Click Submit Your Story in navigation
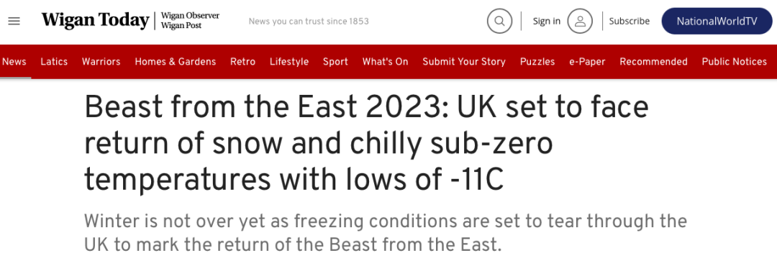This screenshot has height=261, width=777. click(464, 62)
